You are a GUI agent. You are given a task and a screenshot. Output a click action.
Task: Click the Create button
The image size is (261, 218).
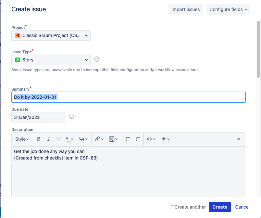[220, 207]
